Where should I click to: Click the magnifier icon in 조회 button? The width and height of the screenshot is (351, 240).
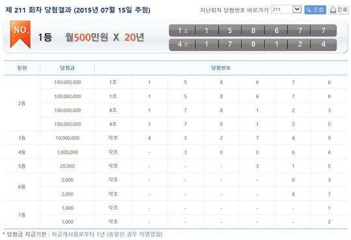tap(309, 10)
